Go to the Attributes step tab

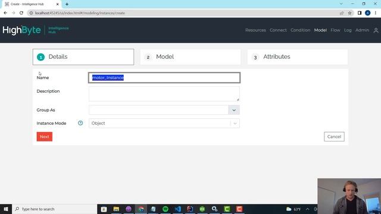pyautogui.click(x=298, y=57)
